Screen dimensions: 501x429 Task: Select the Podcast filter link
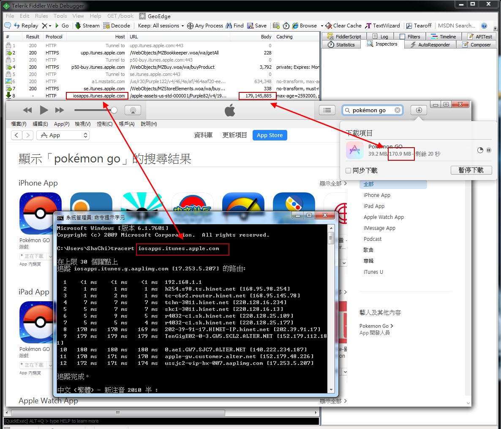pyautogui.click(x=373, y=239)
